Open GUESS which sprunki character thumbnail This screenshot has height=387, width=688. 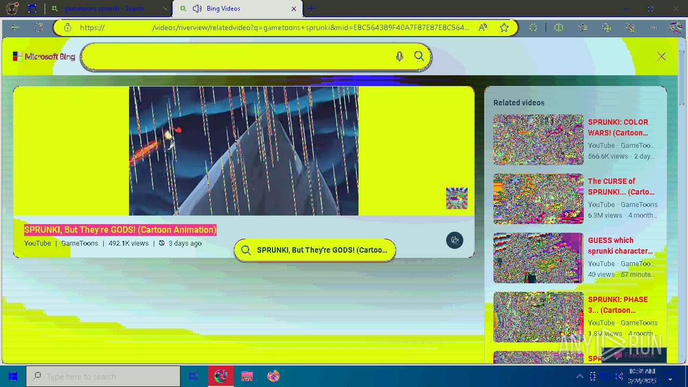point(539,258)
